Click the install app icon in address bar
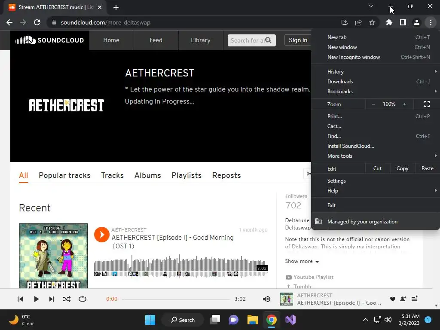Image resolution: width=440 pixels, height=330 pixels. click(344, 22)
